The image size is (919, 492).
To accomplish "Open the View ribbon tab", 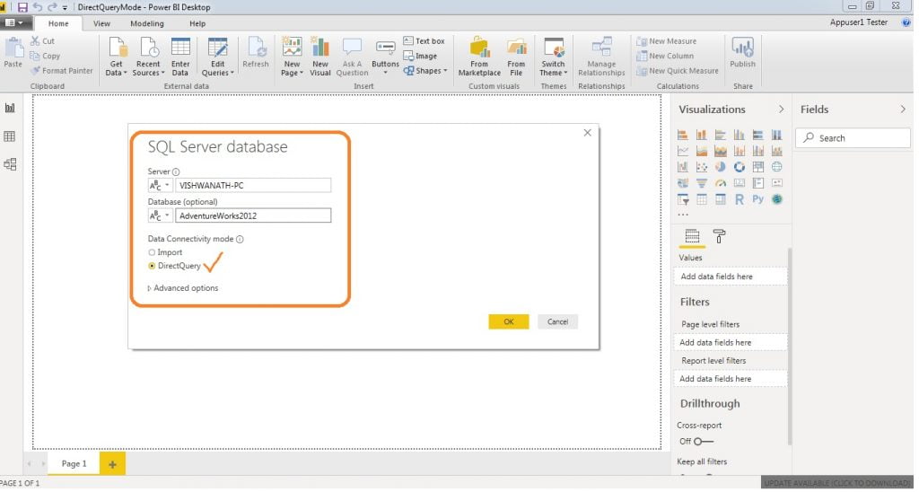I will 101,23.
